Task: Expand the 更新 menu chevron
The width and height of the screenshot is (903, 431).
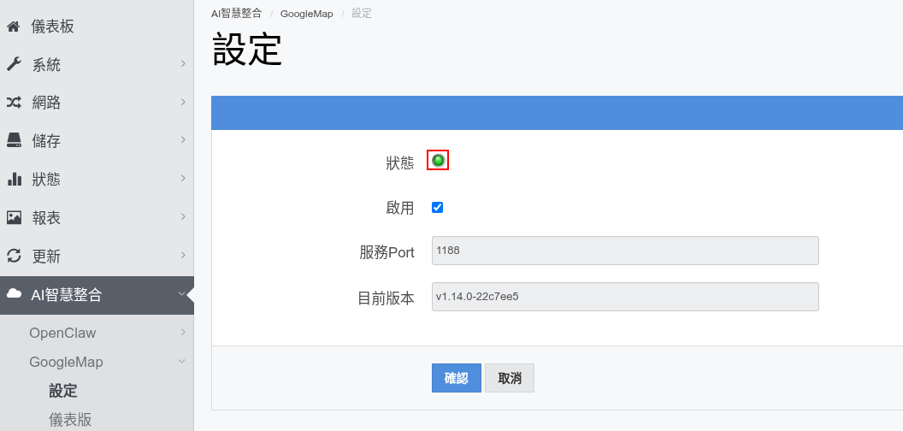Action: [183, 255]
